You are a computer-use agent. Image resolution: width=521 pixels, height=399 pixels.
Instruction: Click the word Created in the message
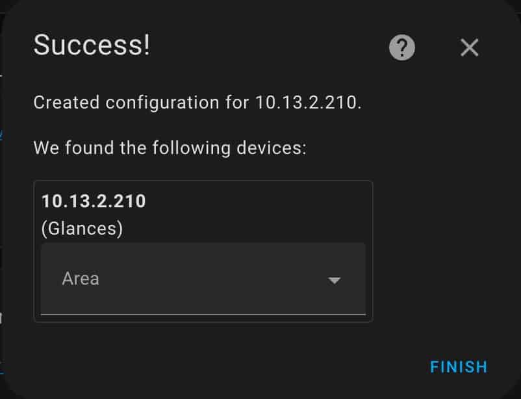point(66,103)
